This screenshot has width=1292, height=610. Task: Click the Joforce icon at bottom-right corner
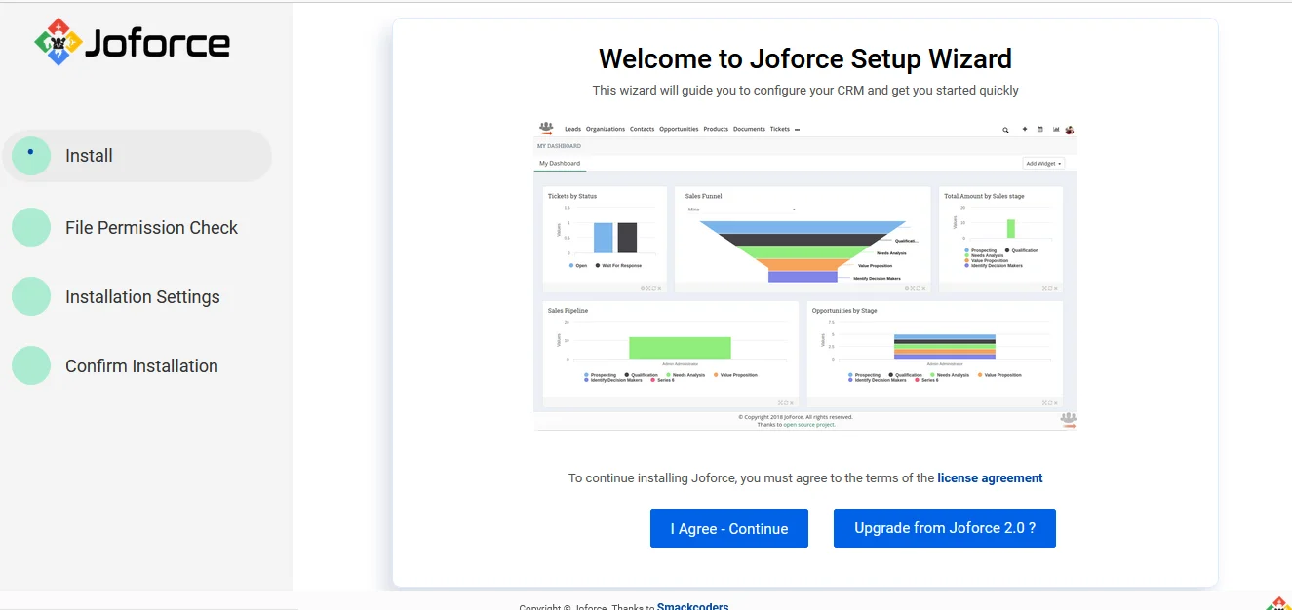tap(1278, 603)
